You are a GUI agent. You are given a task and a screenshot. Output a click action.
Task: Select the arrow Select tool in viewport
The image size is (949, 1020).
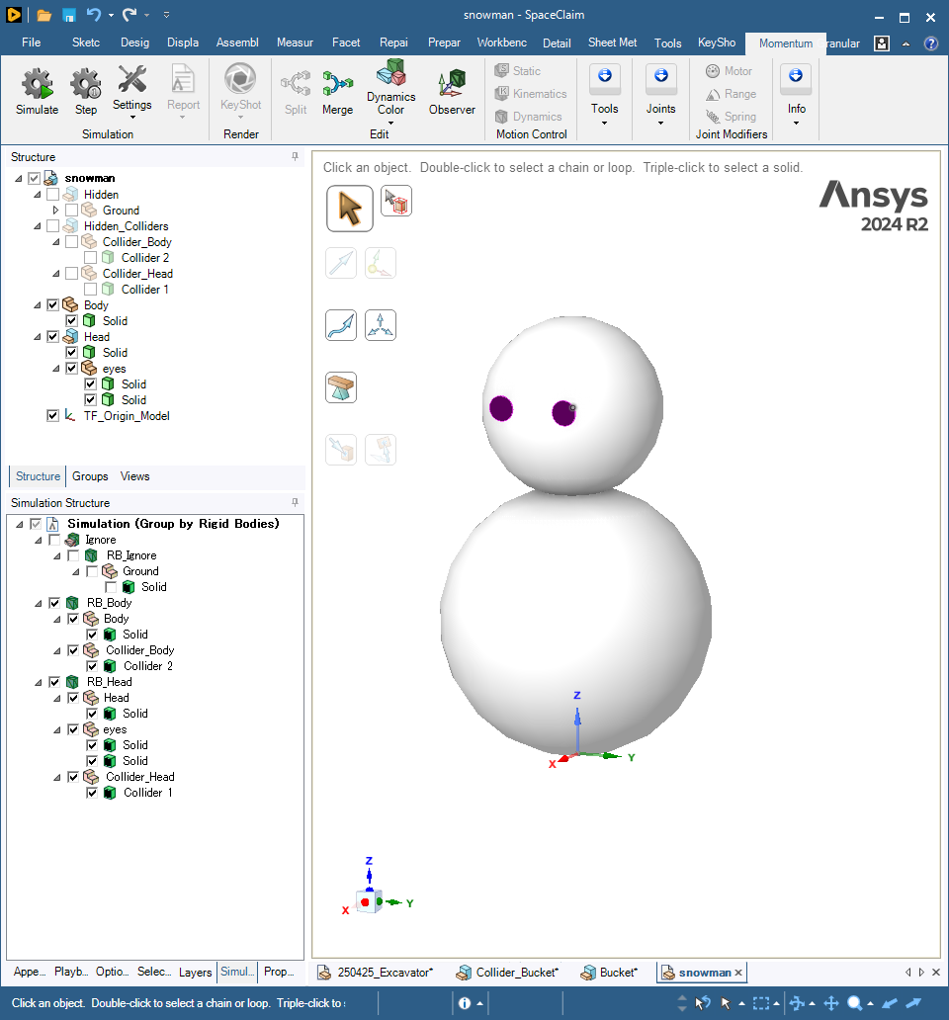coord(350,208)
